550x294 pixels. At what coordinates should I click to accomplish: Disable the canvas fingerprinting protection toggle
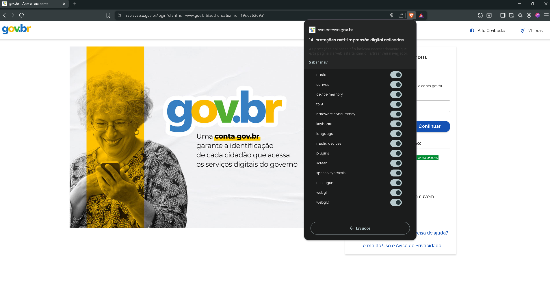tap(396, 85)
